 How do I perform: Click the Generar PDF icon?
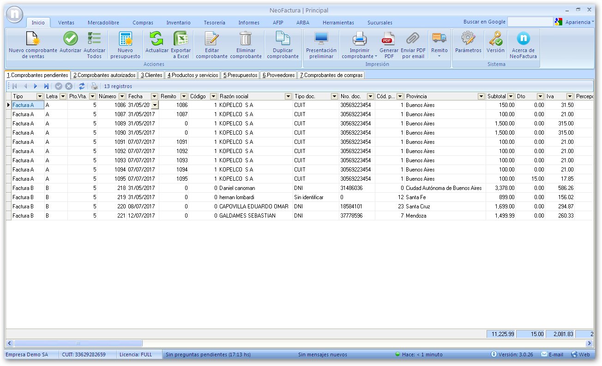pos(389,39)
